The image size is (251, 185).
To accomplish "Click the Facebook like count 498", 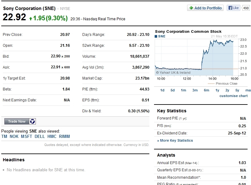I will 246,8.
